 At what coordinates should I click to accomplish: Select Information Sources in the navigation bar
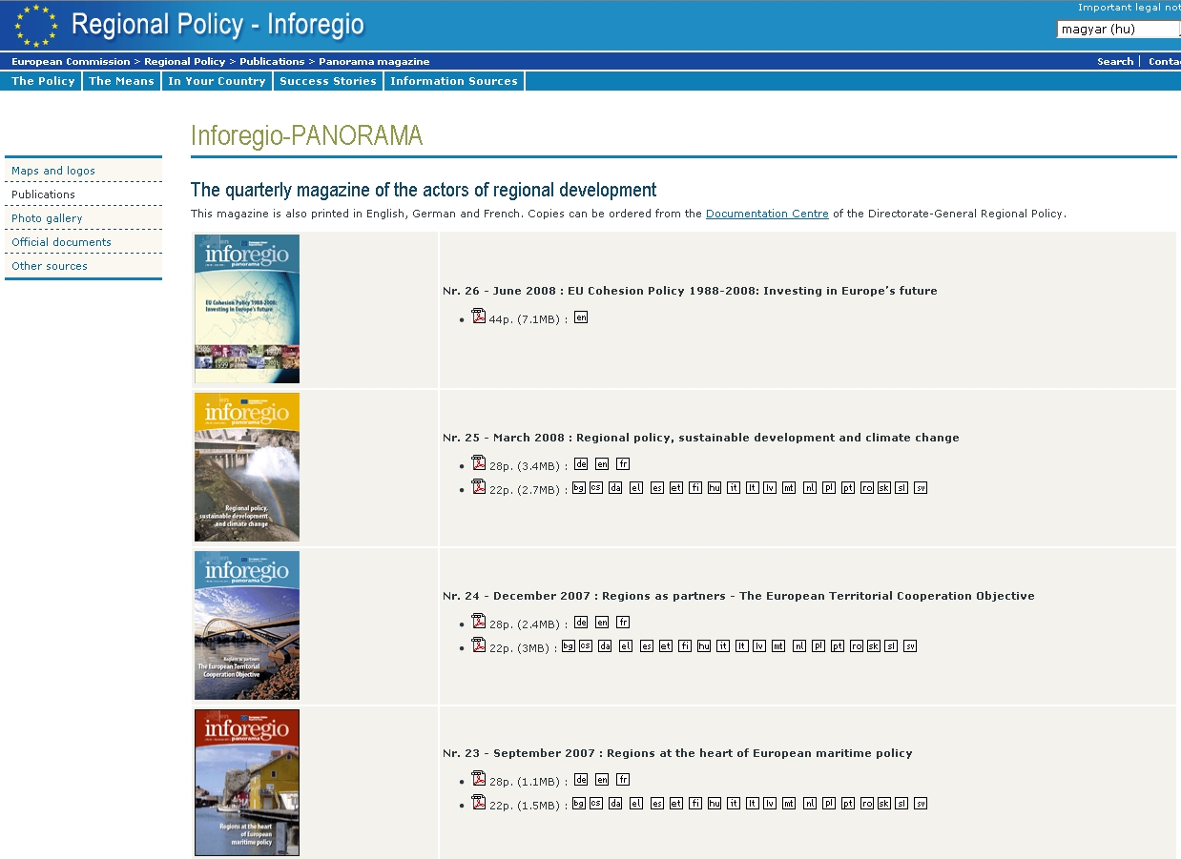pos(454,81)
